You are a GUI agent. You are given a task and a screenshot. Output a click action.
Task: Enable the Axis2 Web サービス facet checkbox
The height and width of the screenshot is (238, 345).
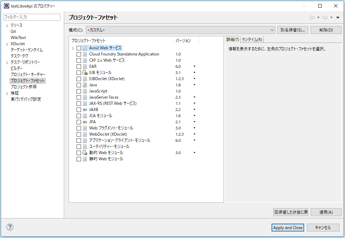coord(79,48)
